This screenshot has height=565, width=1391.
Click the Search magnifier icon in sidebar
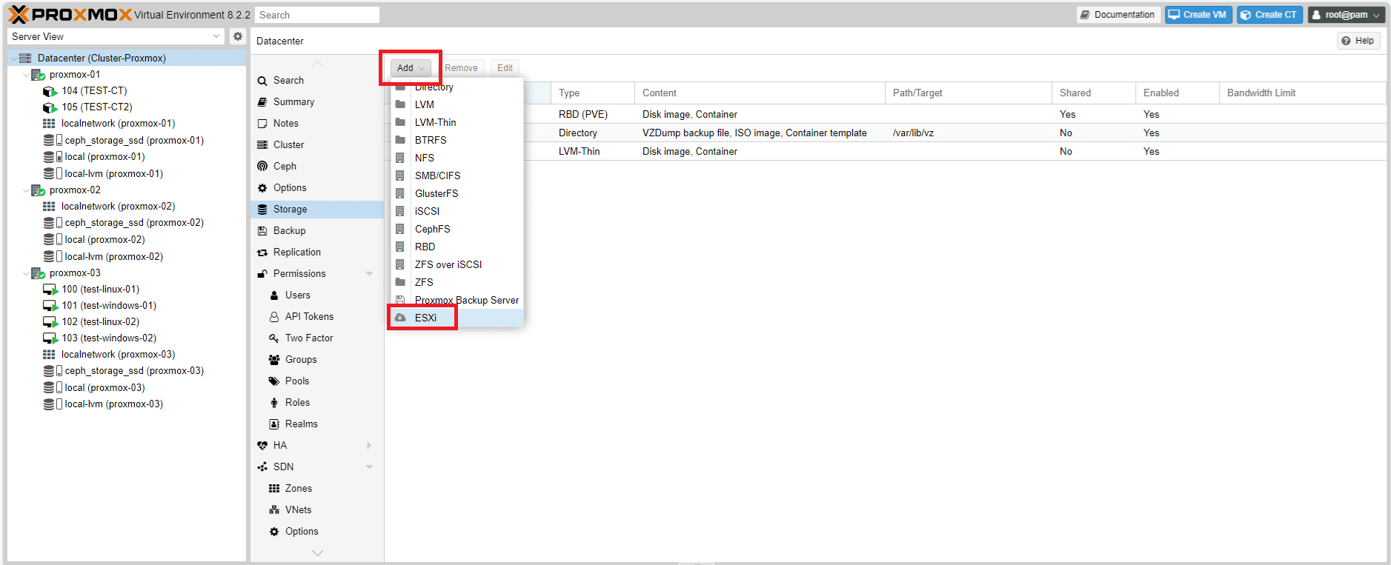tap(262, 81)
